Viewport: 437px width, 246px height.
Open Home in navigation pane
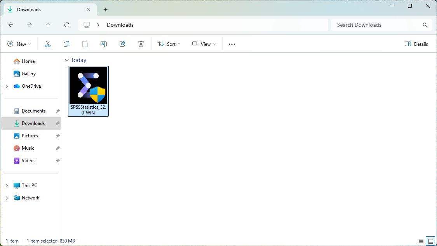(28, 61)
